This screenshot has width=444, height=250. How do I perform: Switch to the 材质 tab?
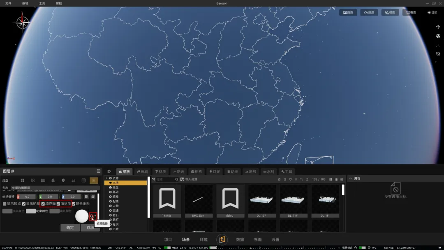tap(161, 171)
